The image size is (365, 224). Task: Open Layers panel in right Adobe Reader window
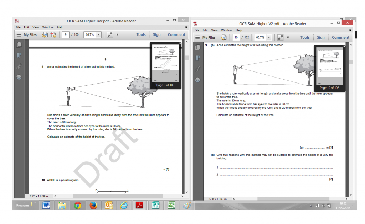coord(198,80)
